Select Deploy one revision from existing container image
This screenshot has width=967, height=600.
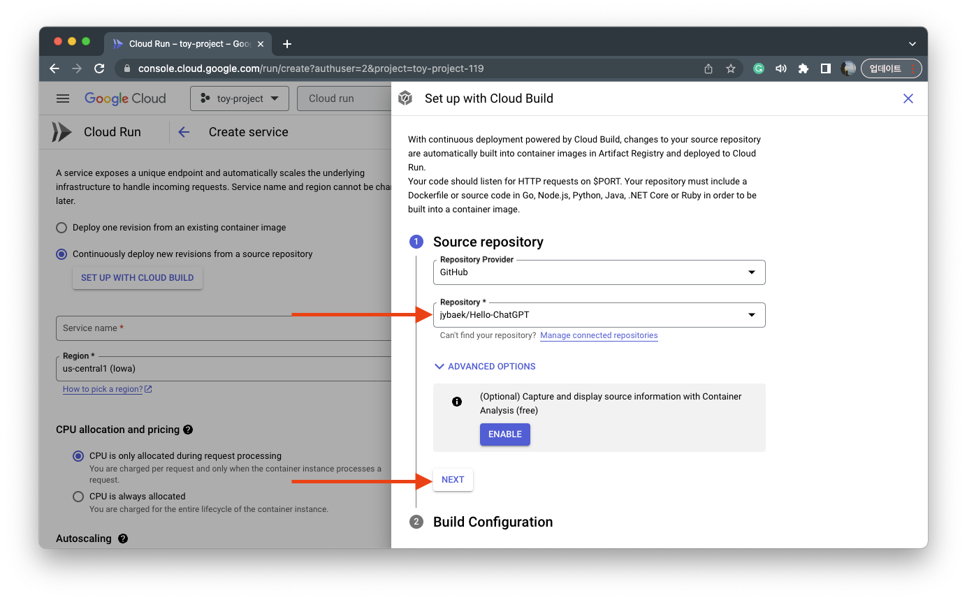coord(61,228)
